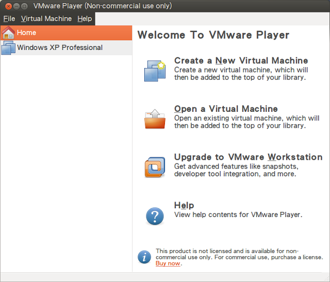Click the Home house icon
330x282 pixels.
(x=8, y=32)
